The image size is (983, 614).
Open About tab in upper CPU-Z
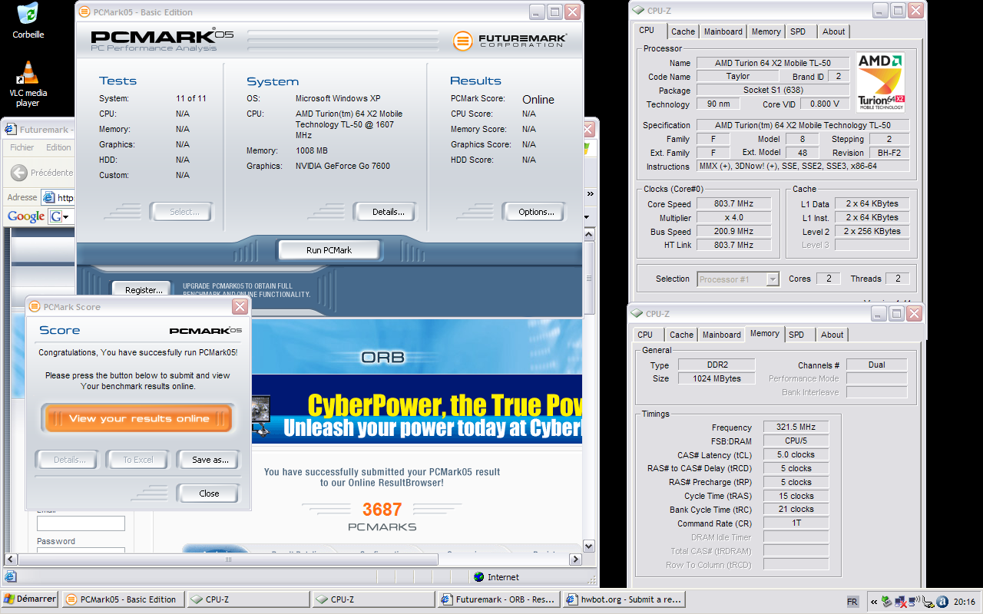834,31
